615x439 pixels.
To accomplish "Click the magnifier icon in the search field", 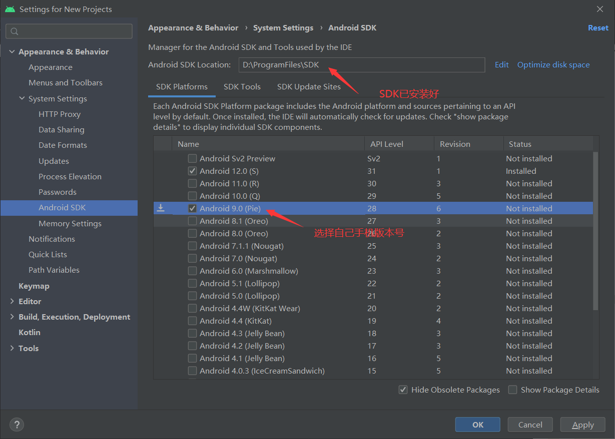I will coord(14,31).
